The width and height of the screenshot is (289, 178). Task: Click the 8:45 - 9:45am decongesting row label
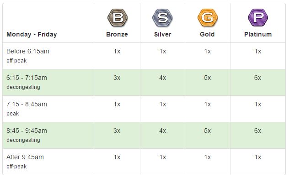pos(27,135)
